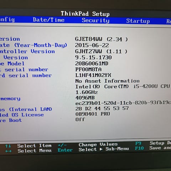This screenshot has height=171, width=171.
Task: Switch to the Date/Time tab
Action: point(49,20)
